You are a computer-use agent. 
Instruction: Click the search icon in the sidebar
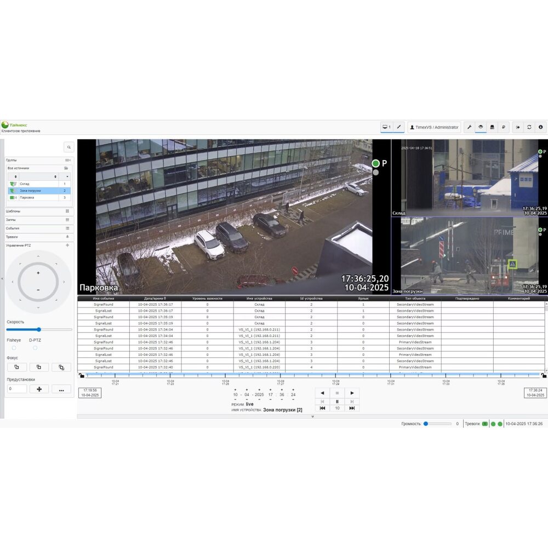click(x=68, y=147)
